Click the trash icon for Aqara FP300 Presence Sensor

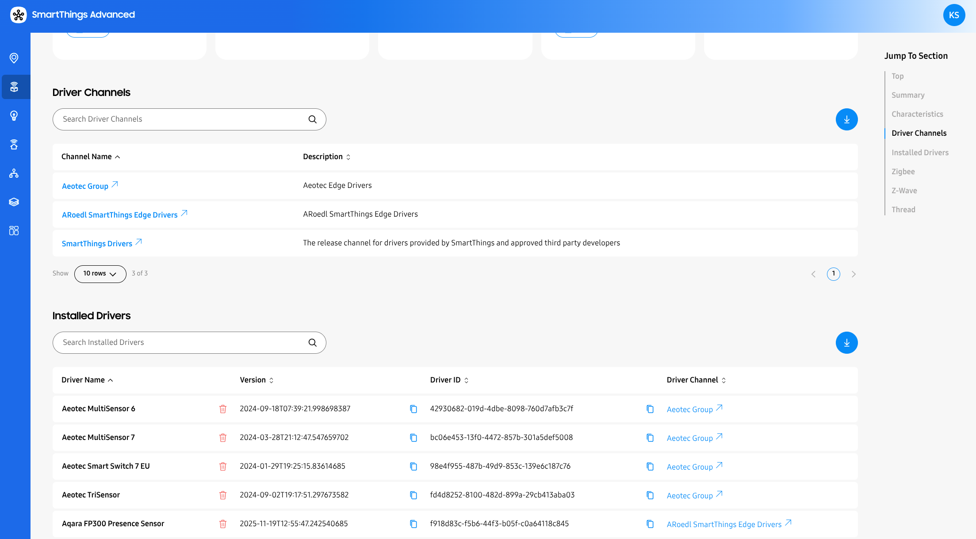223,524
